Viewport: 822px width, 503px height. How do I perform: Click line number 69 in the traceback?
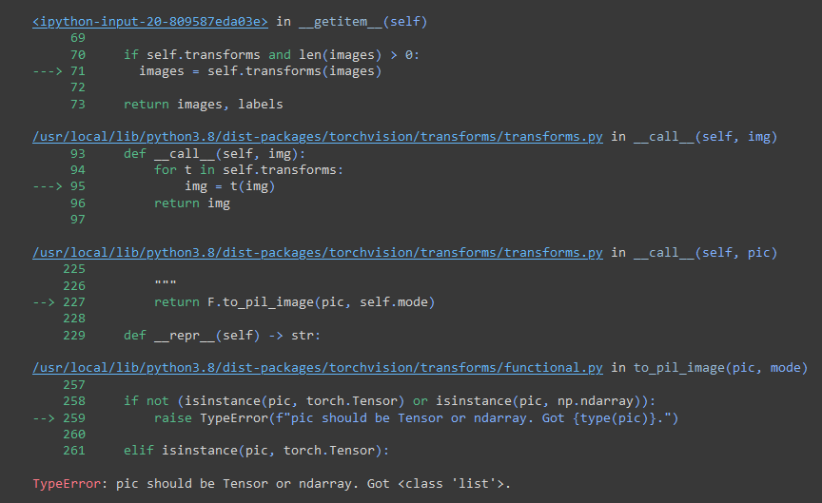tap(77, 38)
